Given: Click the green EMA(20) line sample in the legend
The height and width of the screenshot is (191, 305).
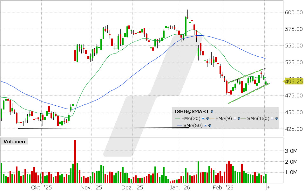Looking at the screenshot, I should (x=177, y=118).
